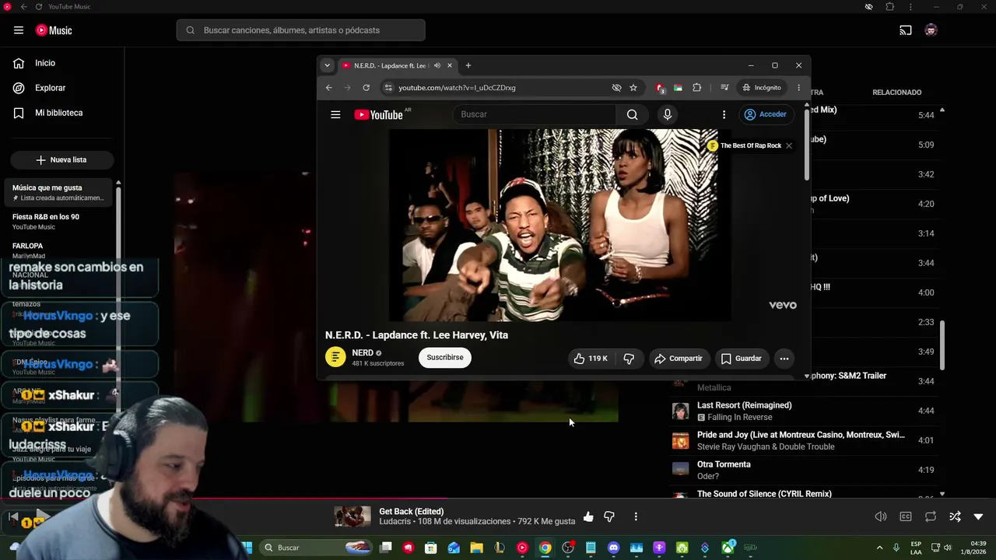Open Chrome tab search dropdown
This screenshot has width=996, height=560.
[x=327, y=65]
